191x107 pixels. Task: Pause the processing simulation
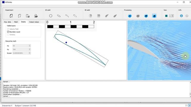coord(138,16)
